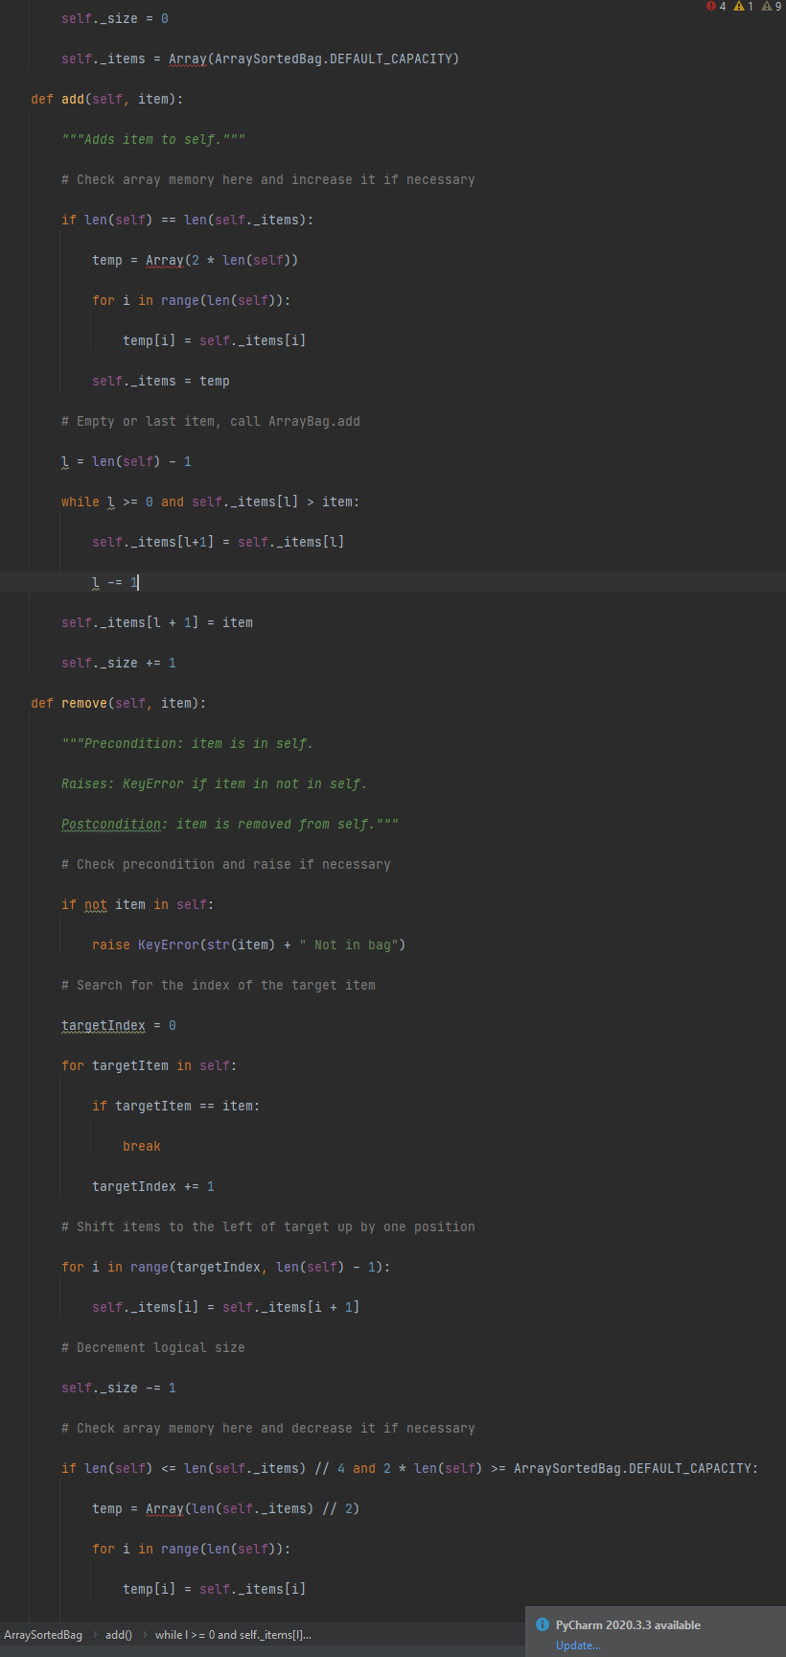Click the 'targetIndex = 0' line
786x1657 pixels.
coord(119,1025)
